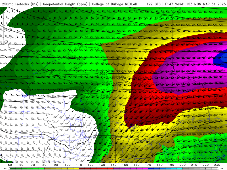Click the legend value 220
Image resolution: width=227 pixels, height=170 pixels.
tap(205, 165)
